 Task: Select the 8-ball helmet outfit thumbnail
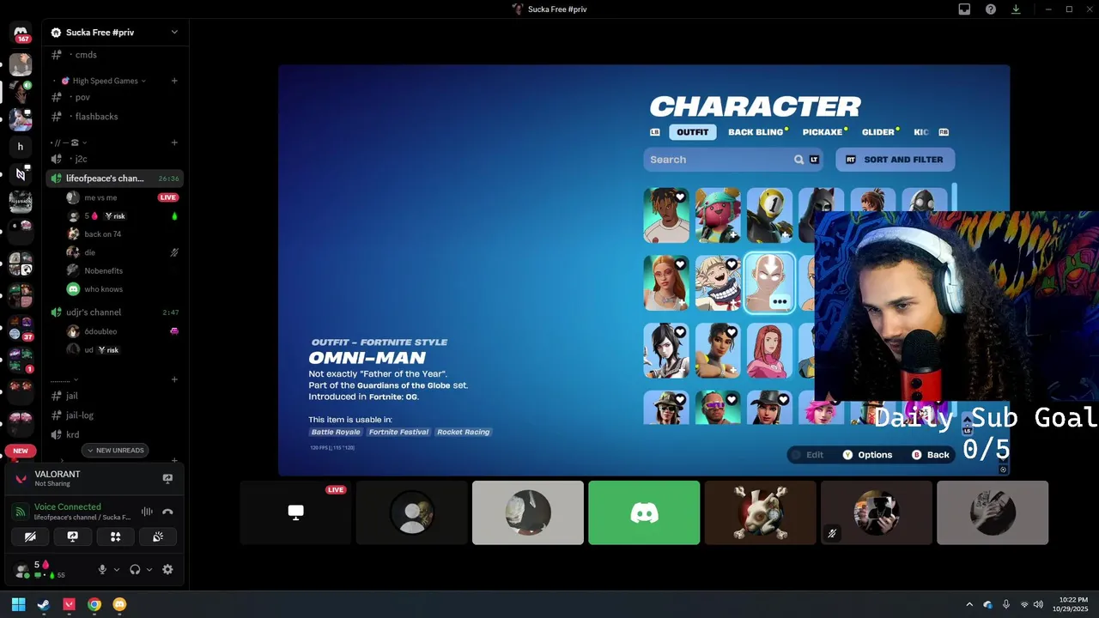(769, 215)
